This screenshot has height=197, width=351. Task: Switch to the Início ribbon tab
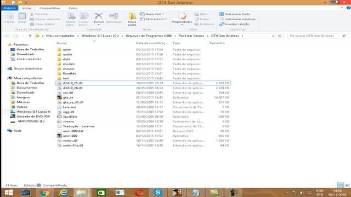pyautogui.click(x=26, y=8)
